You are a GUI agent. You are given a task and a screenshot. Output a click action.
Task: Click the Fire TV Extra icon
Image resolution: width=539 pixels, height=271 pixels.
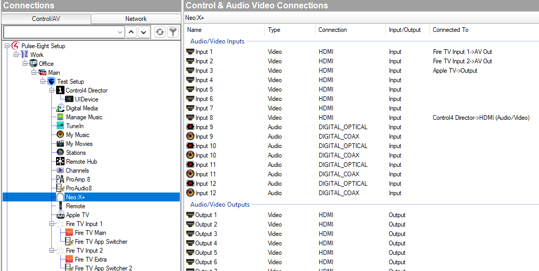(69, 259)
